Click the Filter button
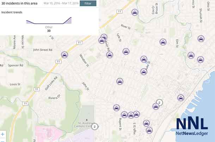The height and width of the screenshot is (142, 215). [88, 4]
